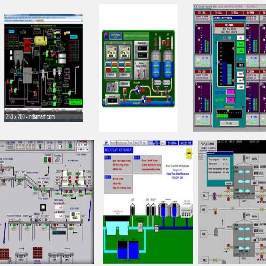
Task: Click the blue MAIN PLANT OVERVIEW title
Action: 118,150
